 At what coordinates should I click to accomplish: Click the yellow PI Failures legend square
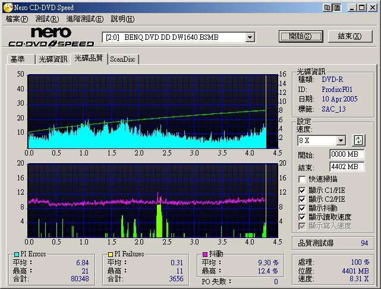click(x=111, y=255)
